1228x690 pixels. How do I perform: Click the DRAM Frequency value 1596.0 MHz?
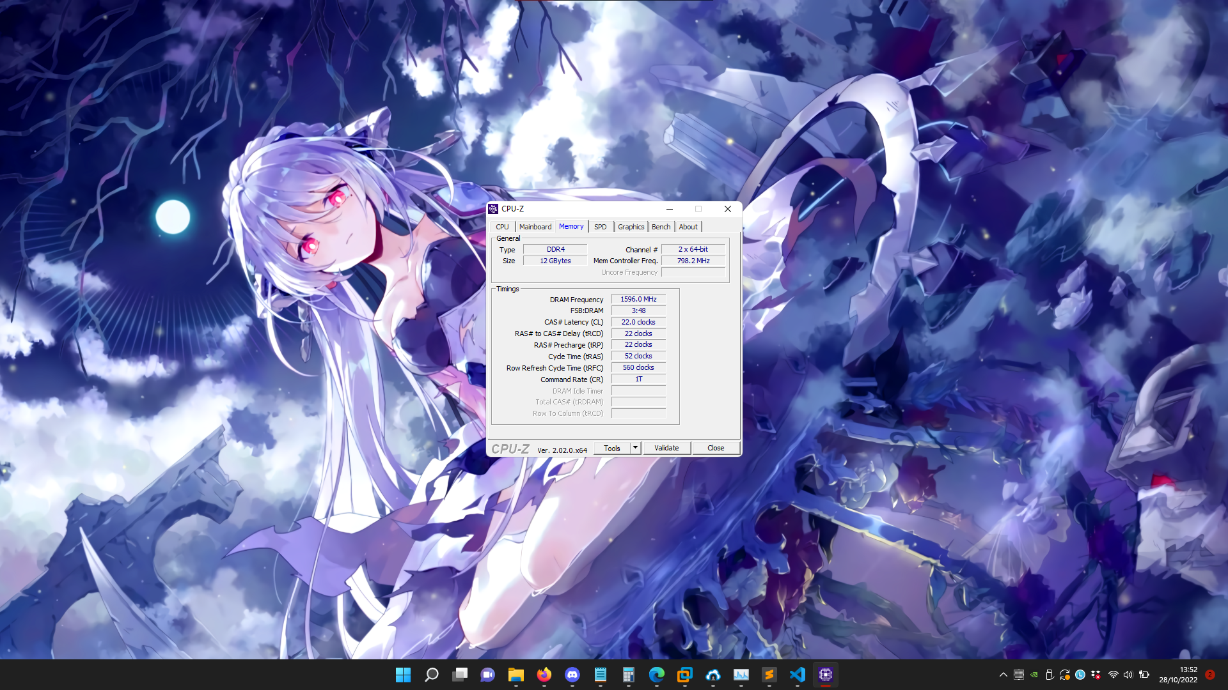[638, 299]
